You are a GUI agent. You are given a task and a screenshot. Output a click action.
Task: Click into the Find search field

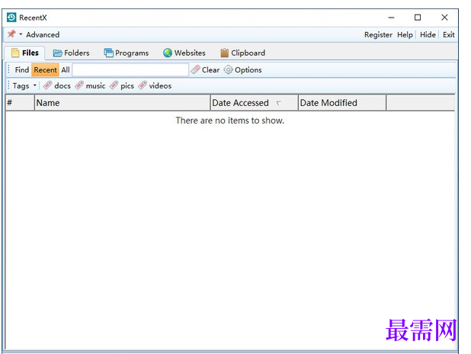[130, 69]
